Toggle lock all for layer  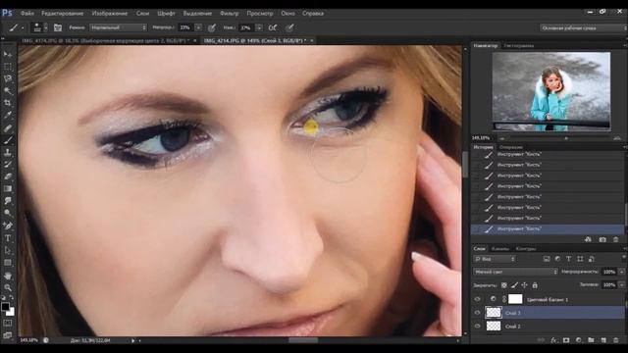tap(535, 285)
